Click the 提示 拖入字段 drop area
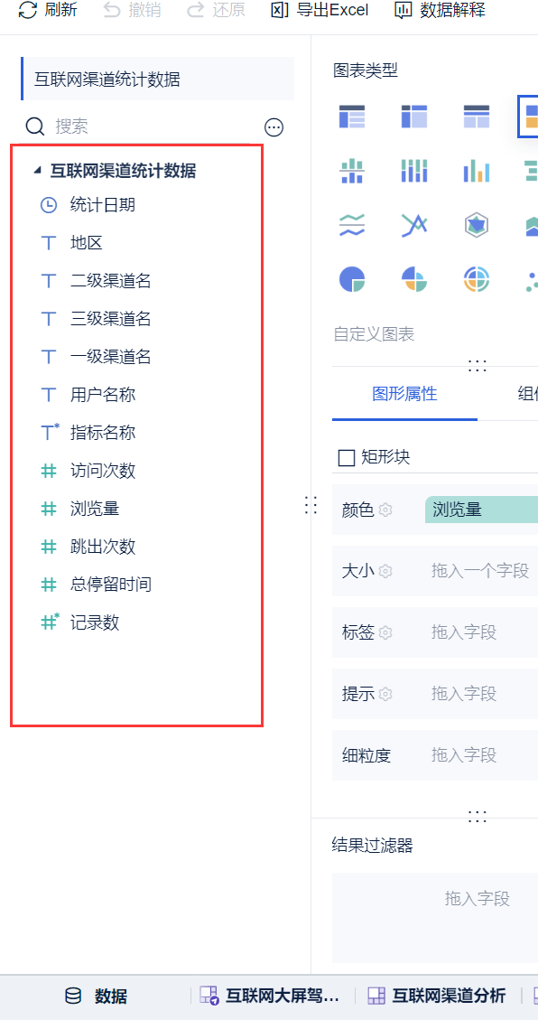Image resolution: width=538 pixels, height=1020 pixels. point(481,694)
